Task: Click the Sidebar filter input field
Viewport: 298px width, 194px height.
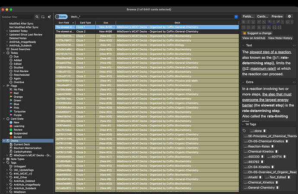Action: tap(17, 17)
